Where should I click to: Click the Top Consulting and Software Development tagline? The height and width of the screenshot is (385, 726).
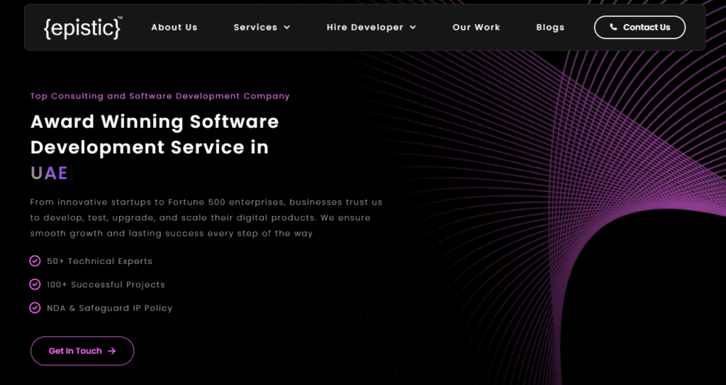(x=160, y=96)
